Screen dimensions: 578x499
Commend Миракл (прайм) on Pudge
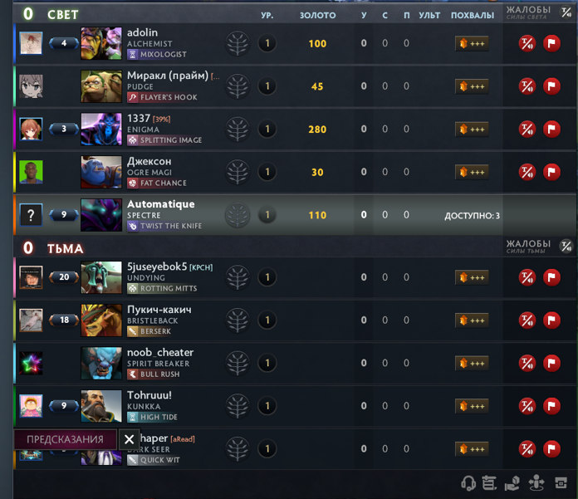pyautogui.click(x=472, y=86)
